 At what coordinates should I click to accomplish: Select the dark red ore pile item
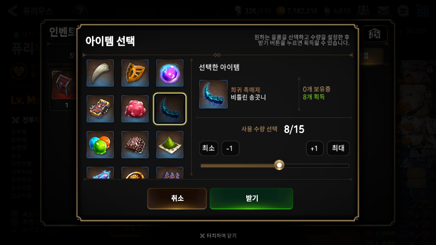(x=135, y=145)
